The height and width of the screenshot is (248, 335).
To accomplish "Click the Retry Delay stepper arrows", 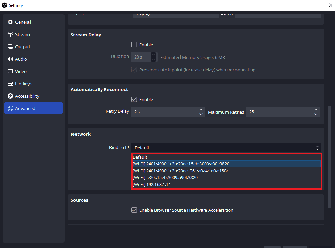I will click(201, 112).
